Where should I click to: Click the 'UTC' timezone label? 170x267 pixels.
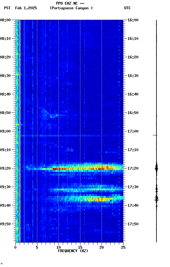tap(127, 8)
